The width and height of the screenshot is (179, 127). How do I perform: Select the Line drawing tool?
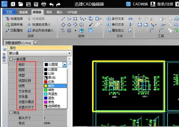[63, 19]
